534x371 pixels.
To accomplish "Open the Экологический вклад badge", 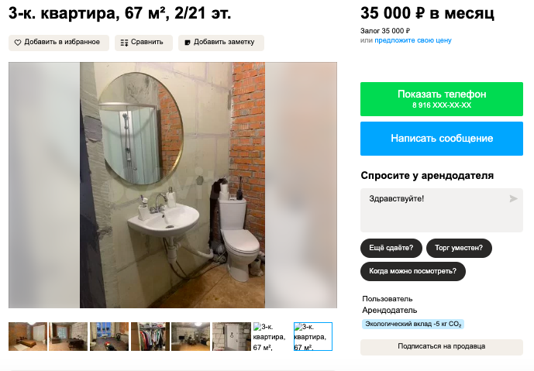I will click(413, 324).
